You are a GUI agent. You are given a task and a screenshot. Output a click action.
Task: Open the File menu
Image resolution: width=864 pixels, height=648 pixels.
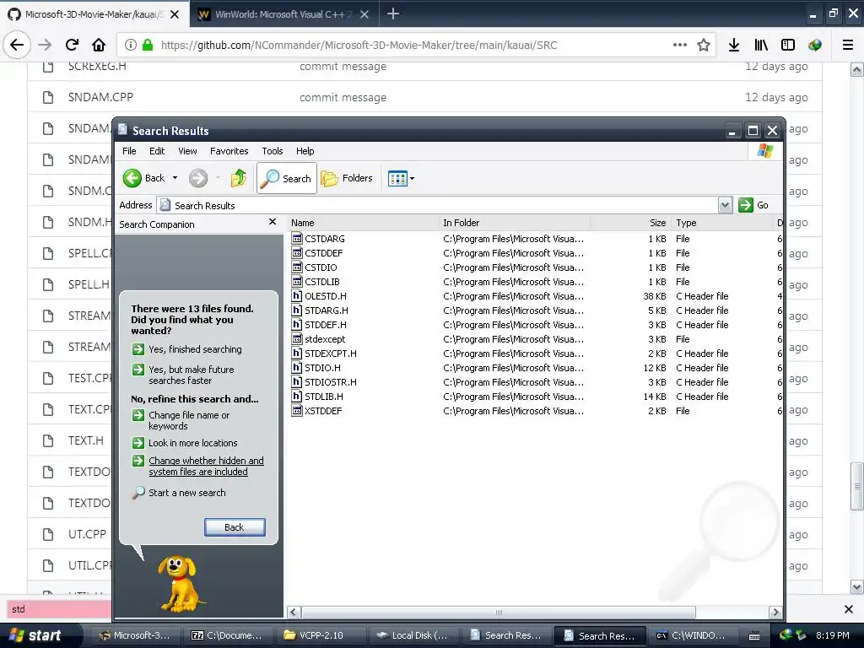129,151
